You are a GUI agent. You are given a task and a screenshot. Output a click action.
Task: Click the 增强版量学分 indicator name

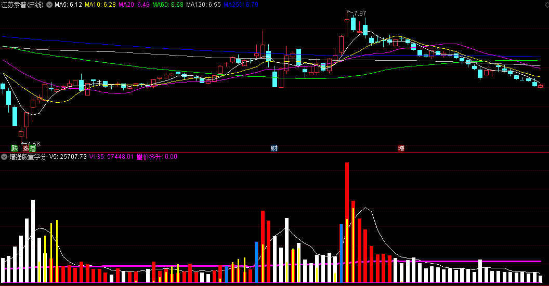(28, 157)
